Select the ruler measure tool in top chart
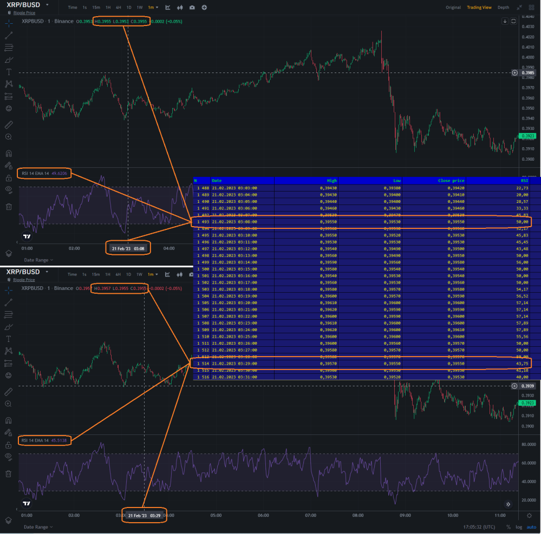The width and height of the screenshot is (541, 534). click(x=9, y=124)
